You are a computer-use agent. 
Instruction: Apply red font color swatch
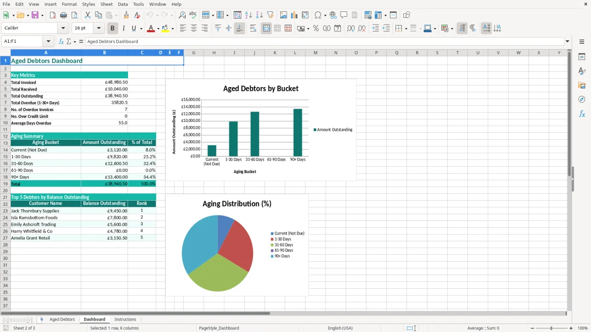tap(151, 29)
